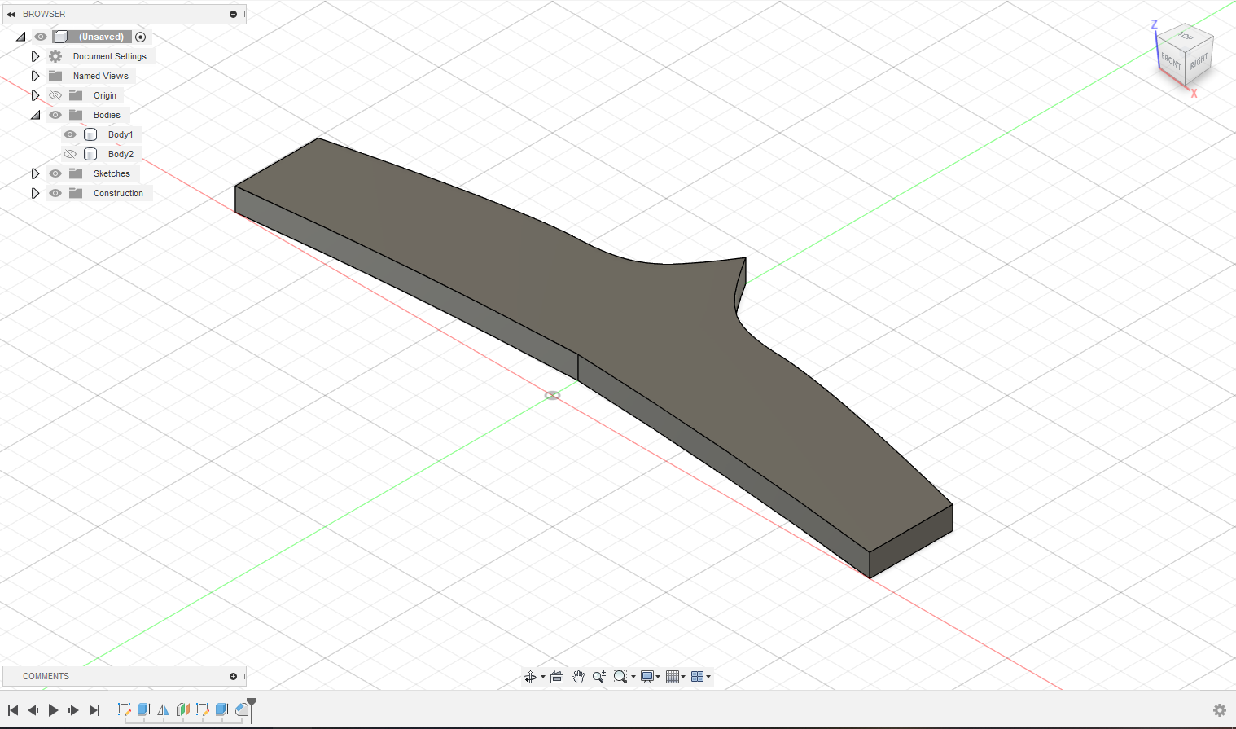
Task: Activate the Pan tool
Action: click(x=578, y=676)
